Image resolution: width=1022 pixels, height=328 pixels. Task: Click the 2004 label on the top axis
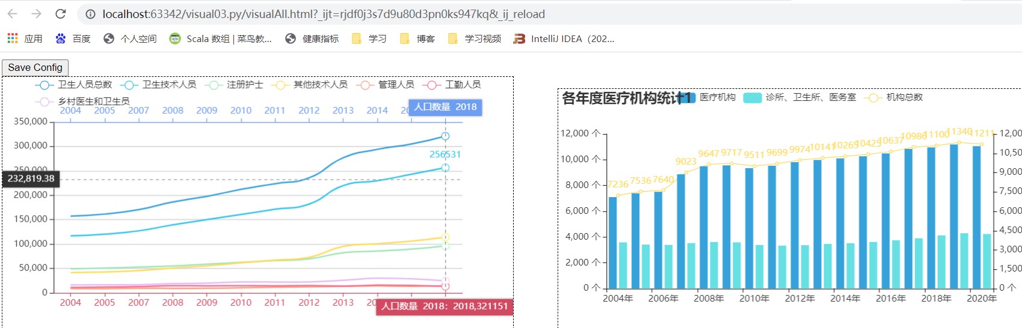click(x=70, y=111)
